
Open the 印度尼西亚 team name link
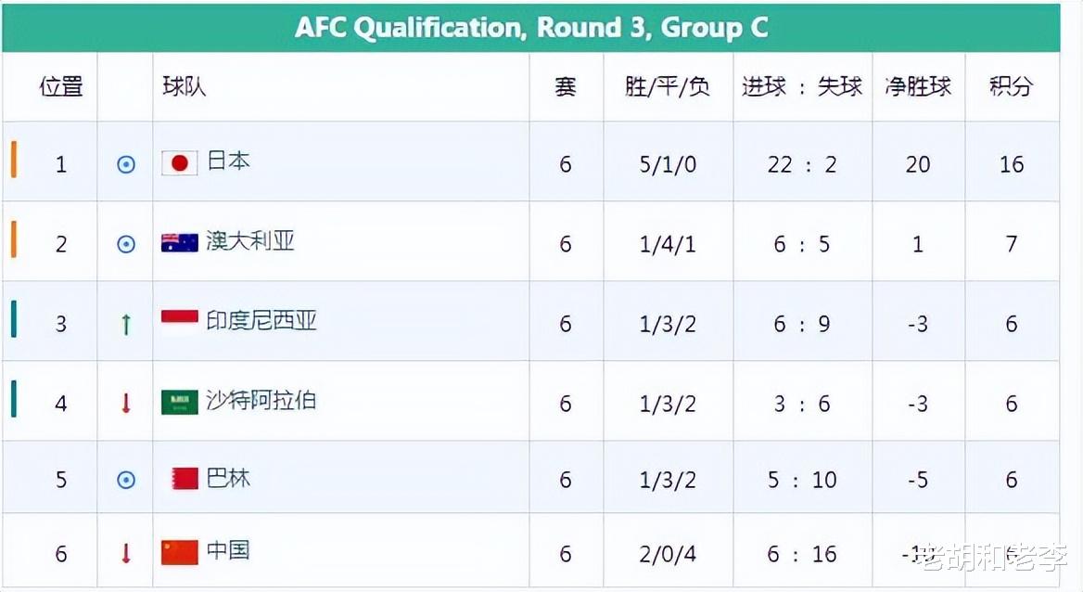coord(261,320)
